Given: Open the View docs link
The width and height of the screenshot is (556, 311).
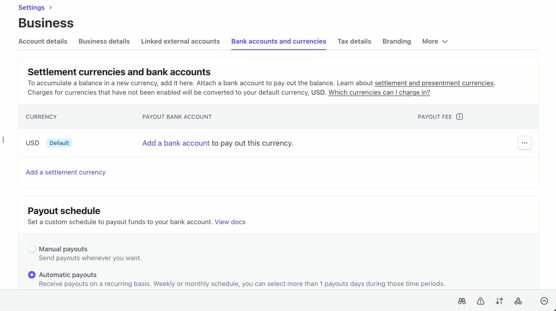Looking at the screenshot, I should (230, 222).
